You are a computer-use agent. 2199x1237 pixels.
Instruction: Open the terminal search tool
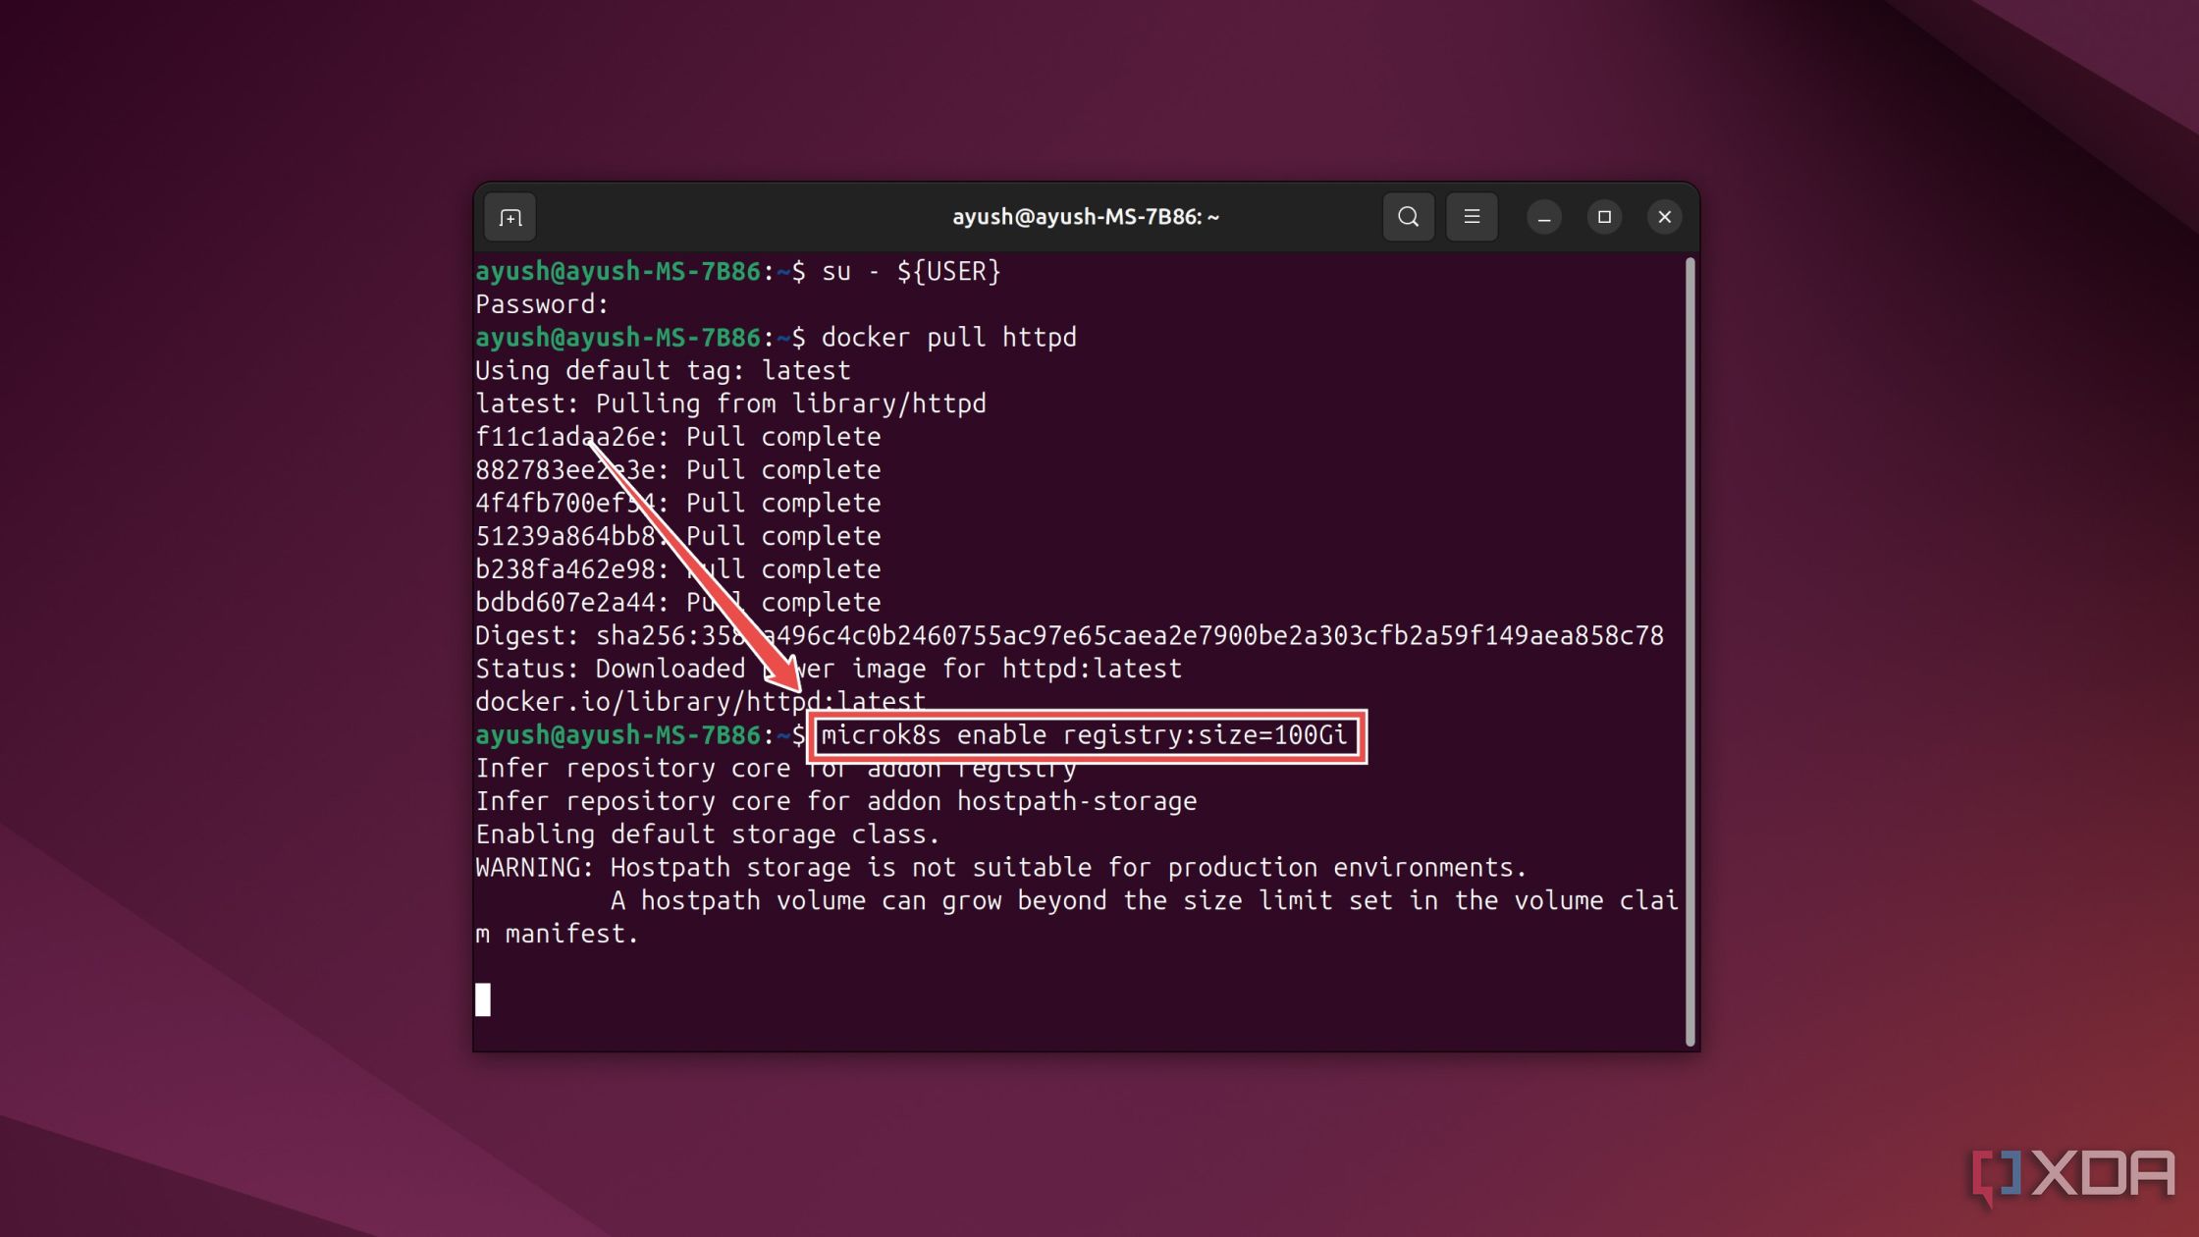pos(1408,217)
